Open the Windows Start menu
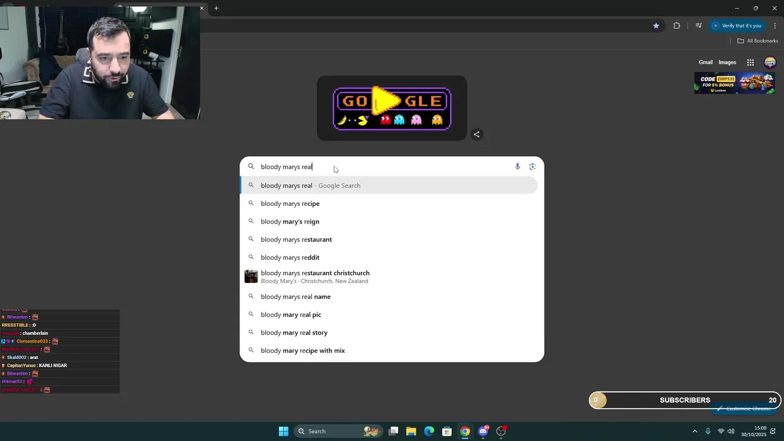Screen dimensions: 784x441 284,431
